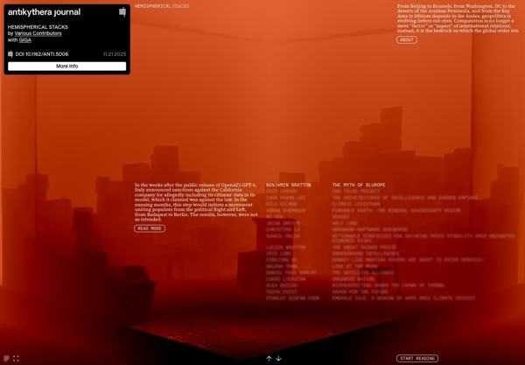Open the Various Contributors link
525x365 pixels.
[x=38, y=33]
